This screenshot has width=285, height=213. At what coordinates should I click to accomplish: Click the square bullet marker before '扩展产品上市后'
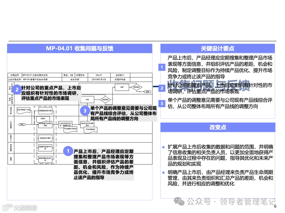[x=163, y=147]
